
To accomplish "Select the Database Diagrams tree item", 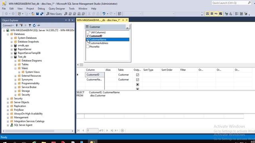I will point(32,61).
